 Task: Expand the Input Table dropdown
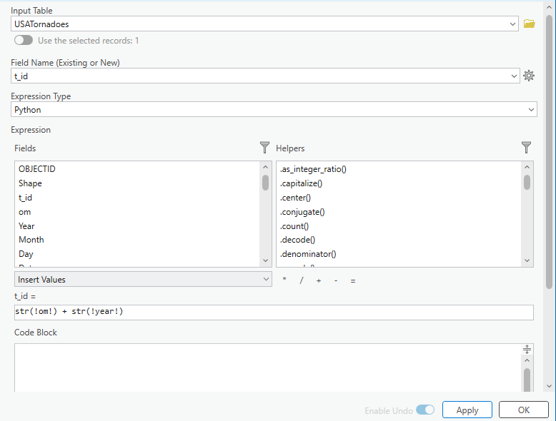513,24
